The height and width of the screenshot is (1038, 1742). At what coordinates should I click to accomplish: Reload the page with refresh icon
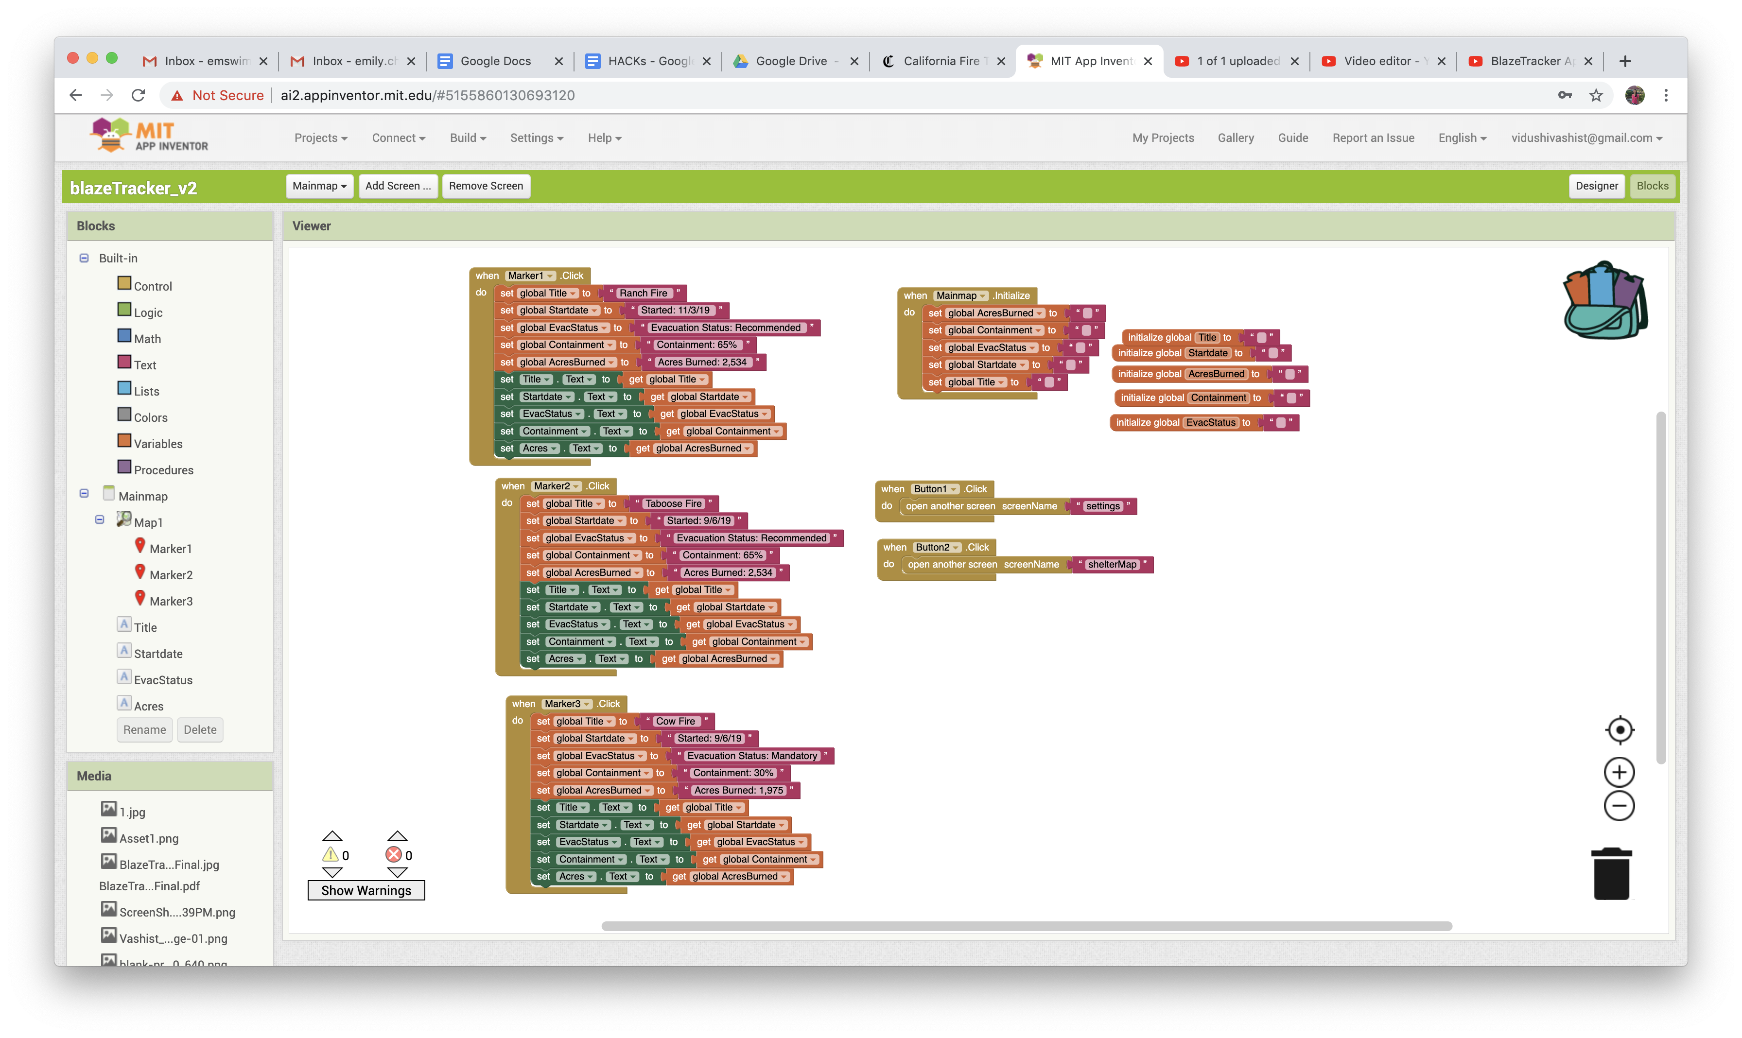click(x=139, y=95)
